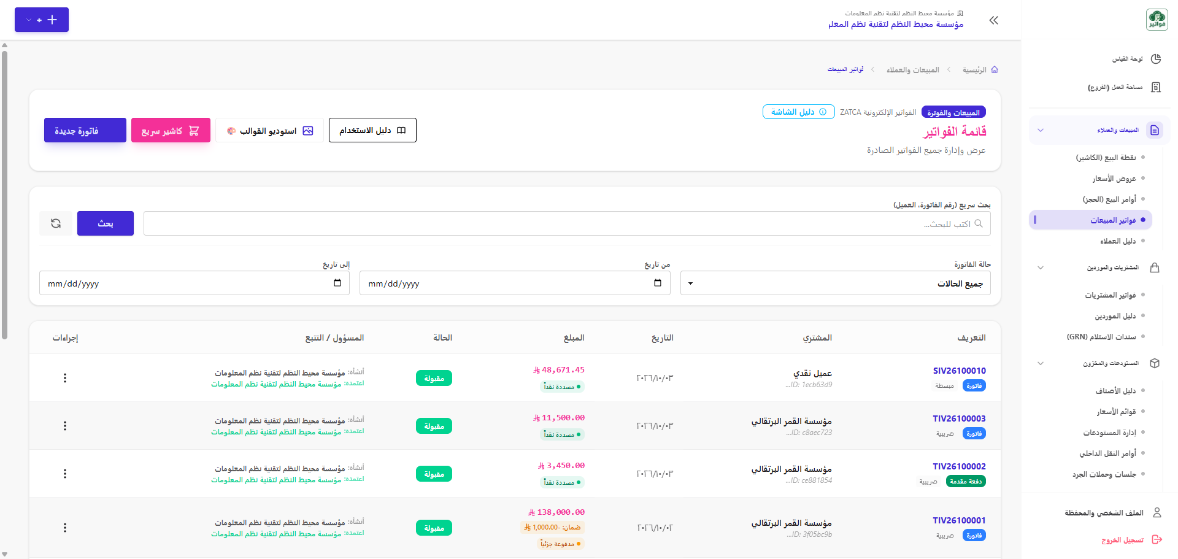Image resolution: width=1178 pixels, height=559 pixels.
Task: Open the usage guide 'دليل الاستخدام' button
Action: [372, 130]
